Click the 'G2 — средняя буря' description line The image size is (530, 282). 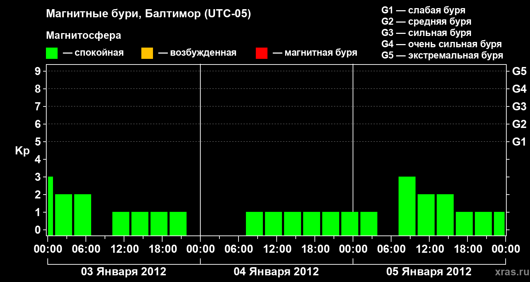(x=426, y=22)
